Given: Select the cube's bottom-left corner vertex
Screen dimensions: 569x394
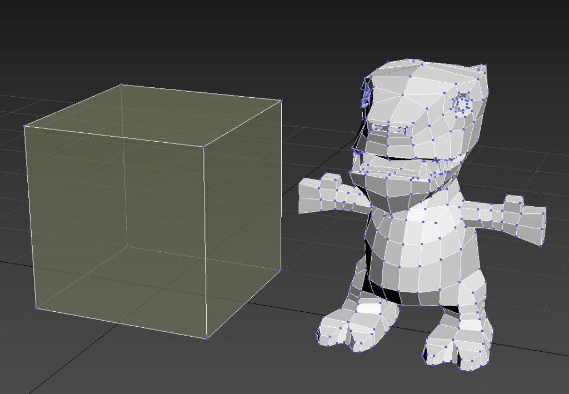Looking at the screenshot, I should click(x=37, y=308).
